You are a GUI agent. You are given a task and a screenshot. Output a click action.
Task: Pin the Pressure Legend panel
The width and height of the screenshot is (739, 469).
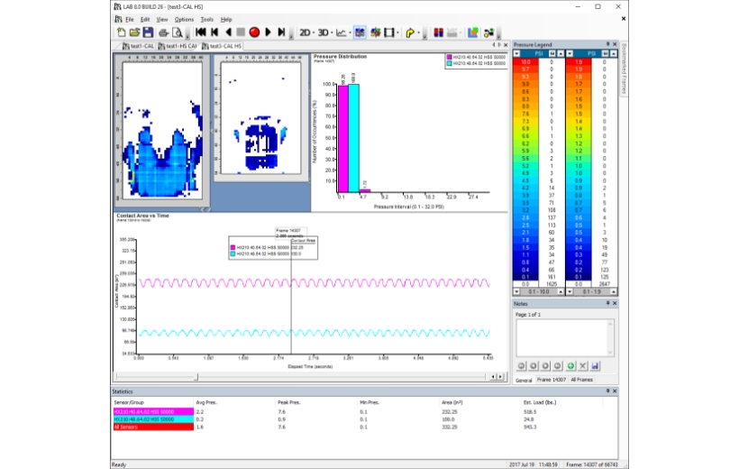pyautogui.click(x=607, y=43)
